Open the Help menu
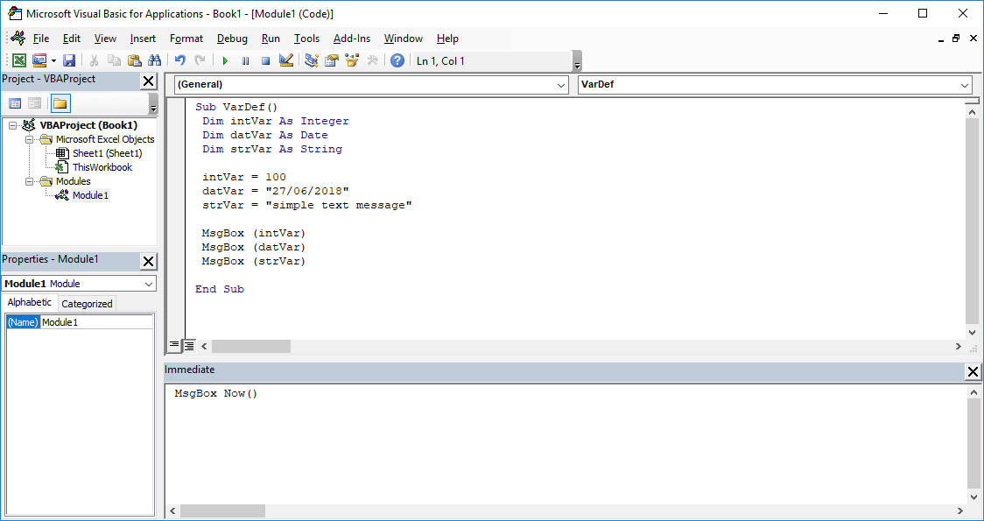The height and width of the screenshot is (521, 984). (447, 39)
